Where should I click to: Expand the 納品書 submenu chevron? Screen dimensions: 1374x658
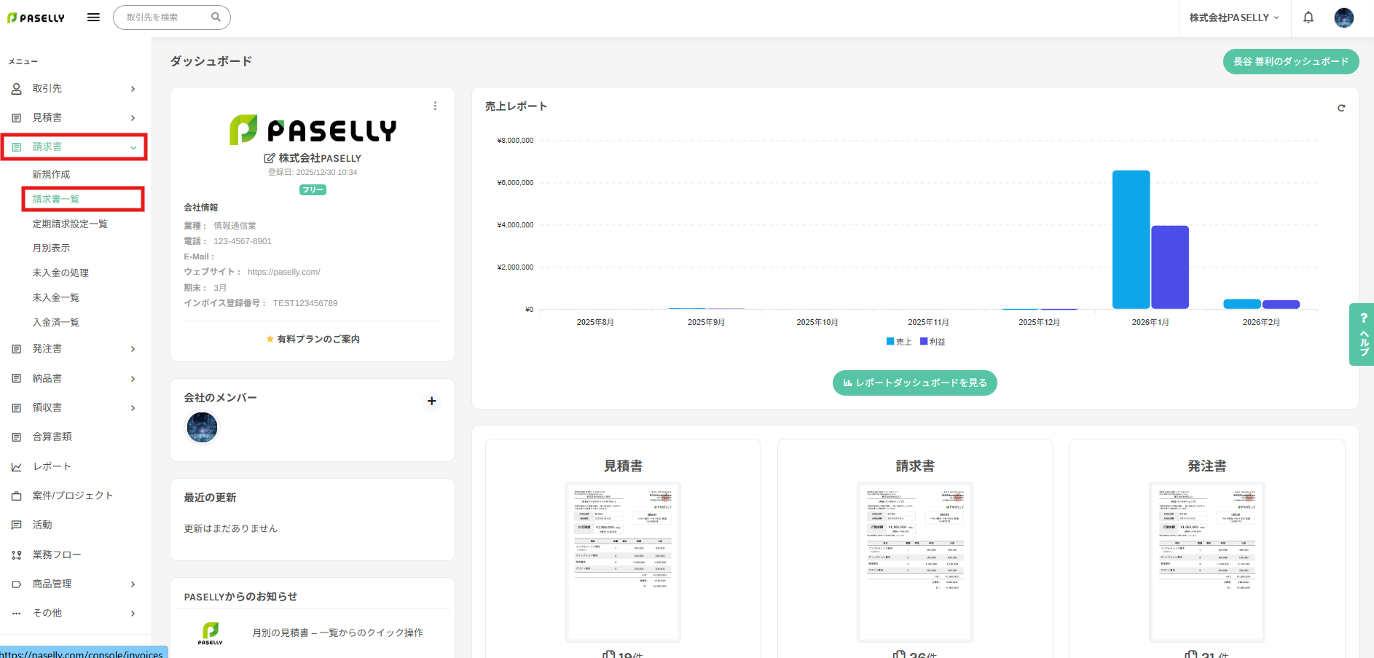pos(133,379)
